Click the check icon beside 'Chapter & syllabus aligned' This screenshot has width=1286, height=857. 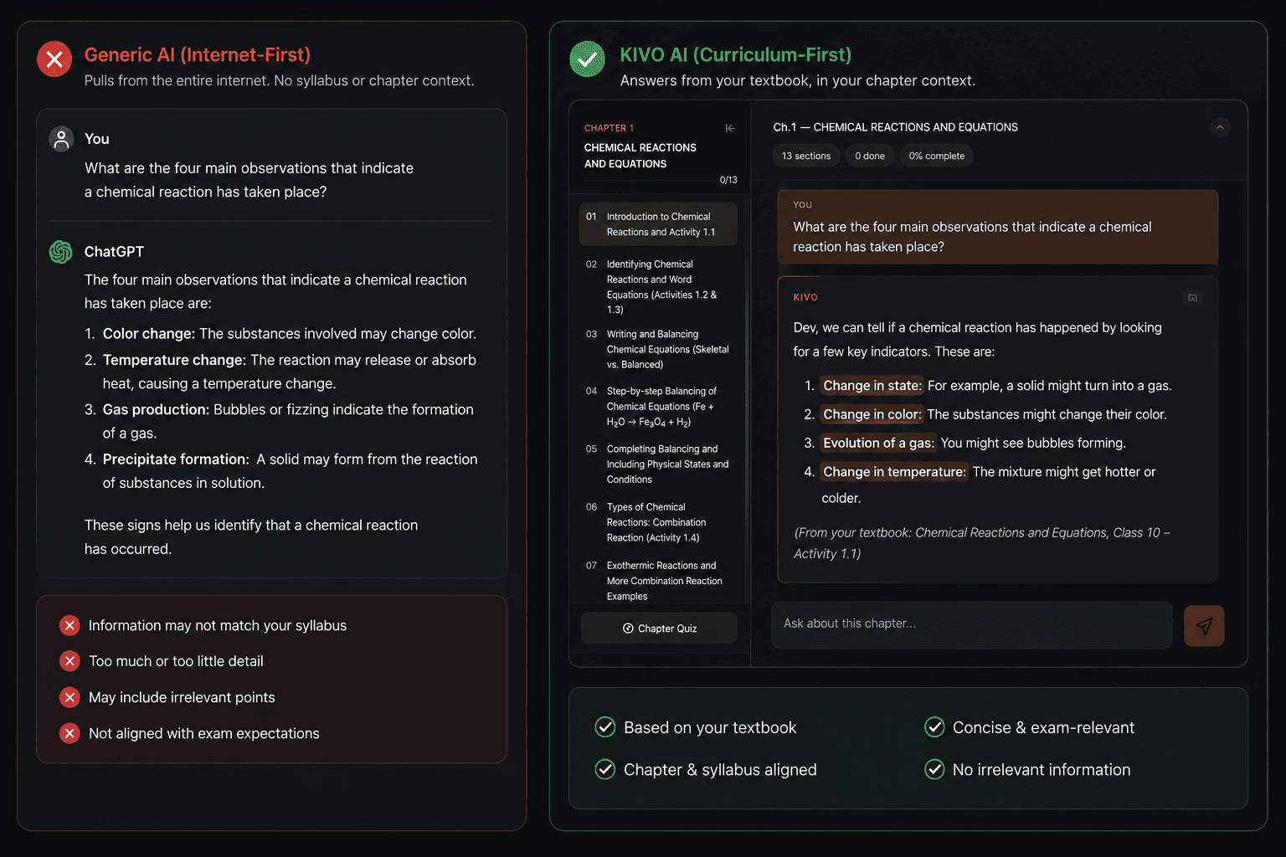click(x=604, y=769)
